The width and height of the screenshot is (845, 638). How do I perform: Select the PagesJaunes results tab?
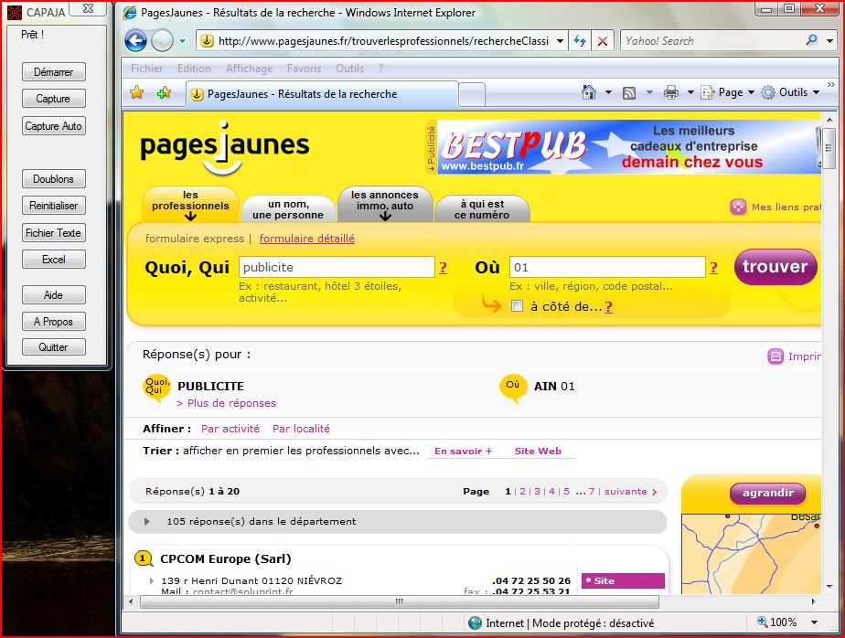click(x=322, y=94)
